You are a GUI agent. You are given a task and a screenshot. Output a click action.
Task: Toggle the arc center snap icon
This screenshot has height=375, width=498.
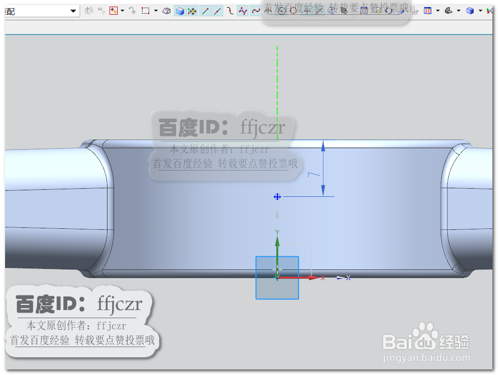click(281, 11)
